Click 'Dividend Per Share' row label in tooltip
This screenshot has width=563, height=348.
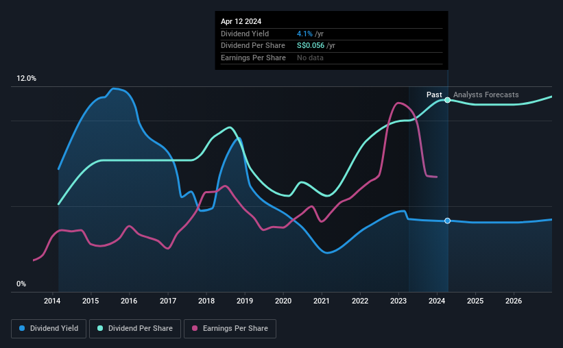[253, 46]
